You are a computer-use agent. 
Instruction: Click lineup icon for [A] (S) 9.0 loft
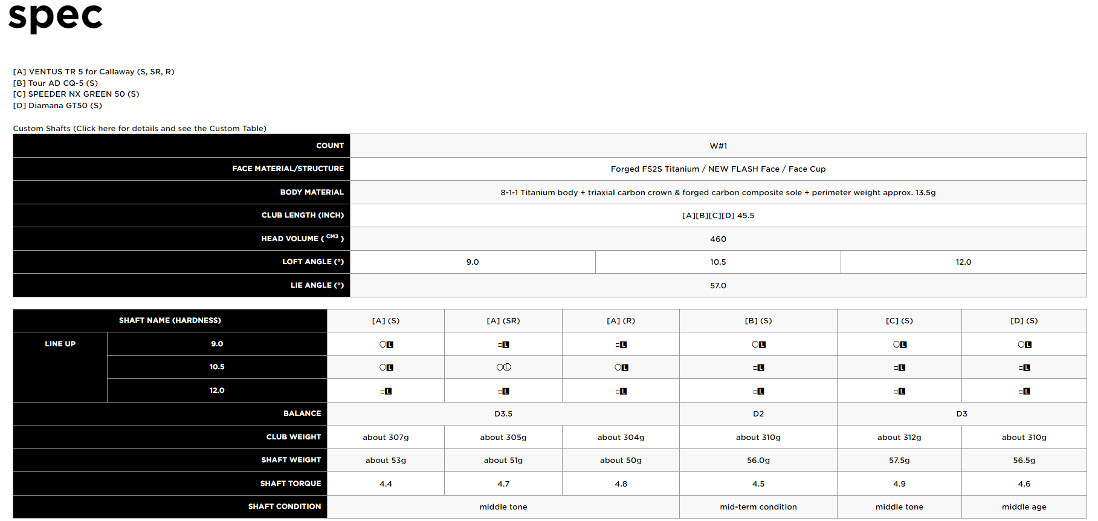[x=386, y=345]
